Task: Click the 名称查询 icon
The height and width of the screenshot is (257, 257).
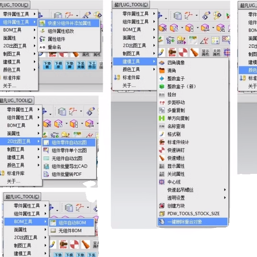Action: point(162,126)
